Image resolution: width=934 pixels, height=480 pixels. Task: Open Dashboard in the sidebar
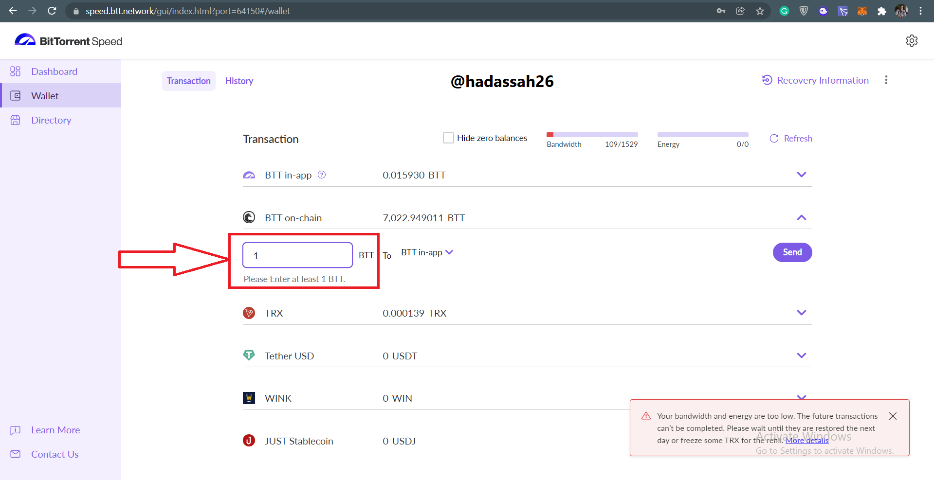point(60,71)
